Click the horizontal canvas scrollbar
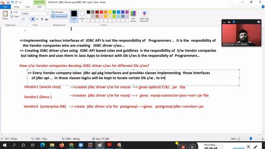The height and width of the screenshot is (149, 265). tap(131, 135)
